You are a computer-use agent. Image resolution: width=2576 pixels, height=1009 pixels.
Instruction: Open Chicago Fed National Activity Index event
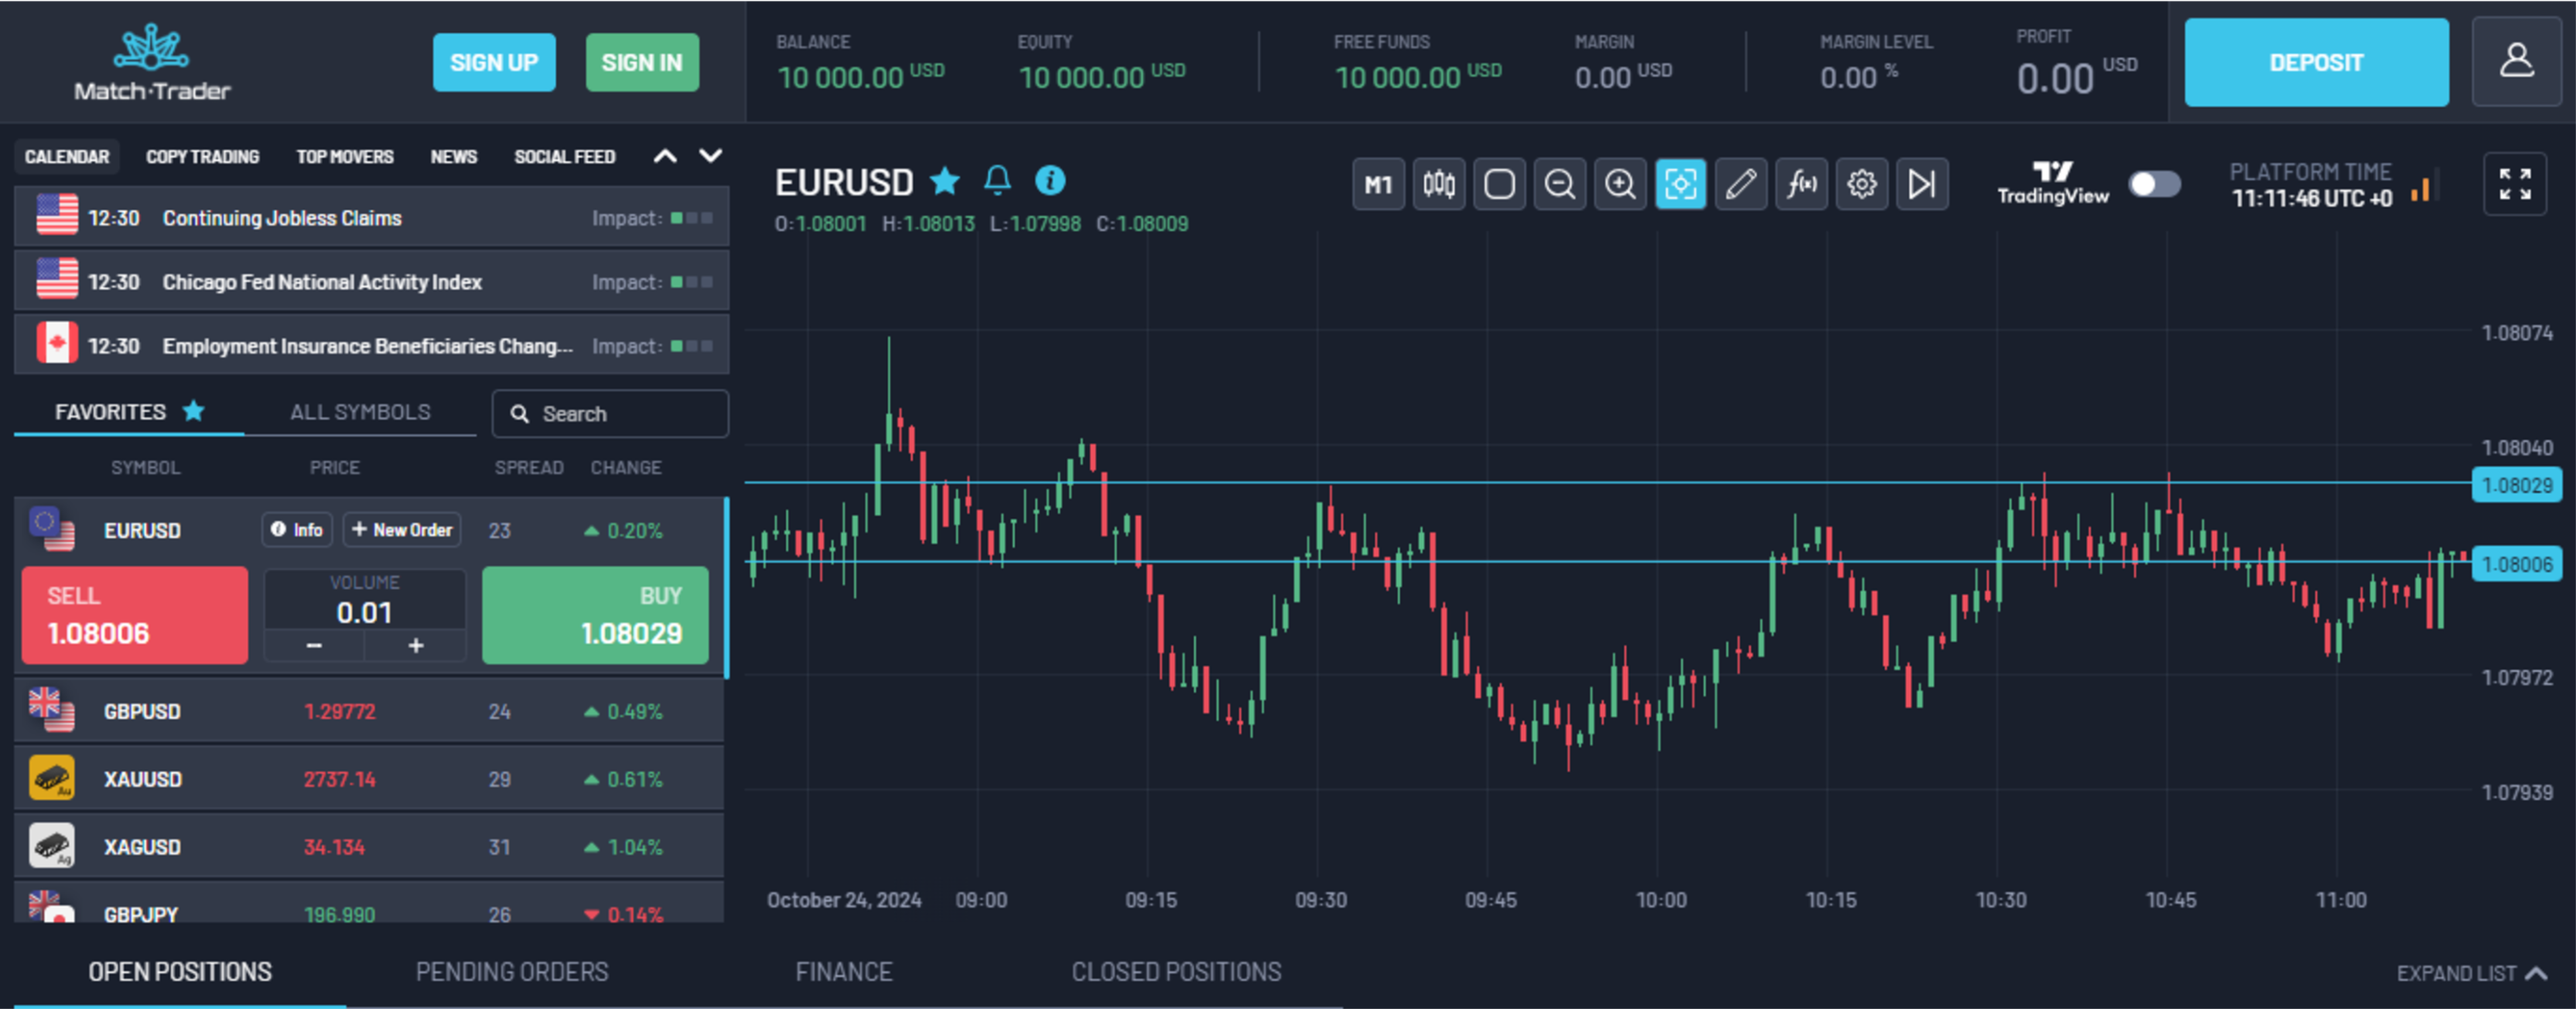tap(372, 281)
